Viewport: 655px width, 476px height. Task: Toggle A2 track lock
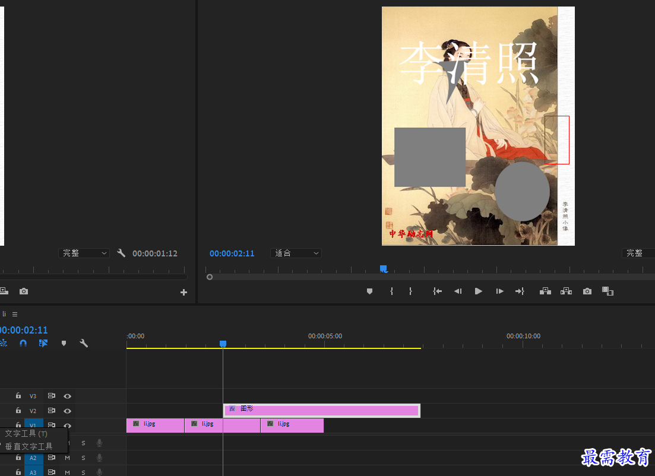18,457
